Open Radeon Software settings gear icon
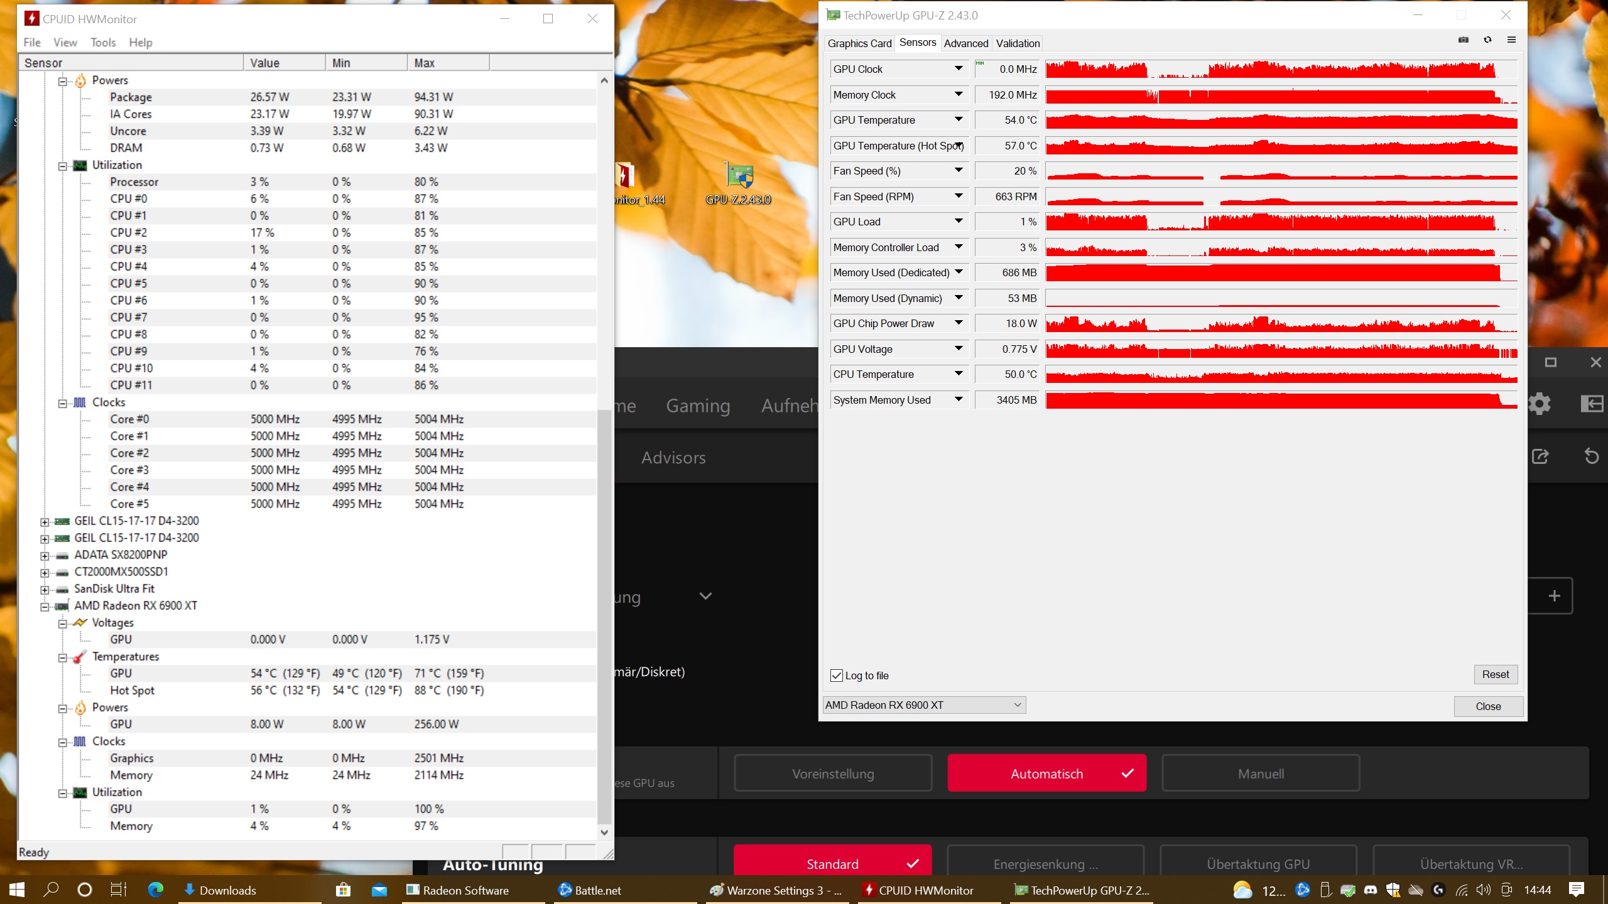Image resolution: width=1608 pixels, height=904 pixels. [x=1540, y=404]
